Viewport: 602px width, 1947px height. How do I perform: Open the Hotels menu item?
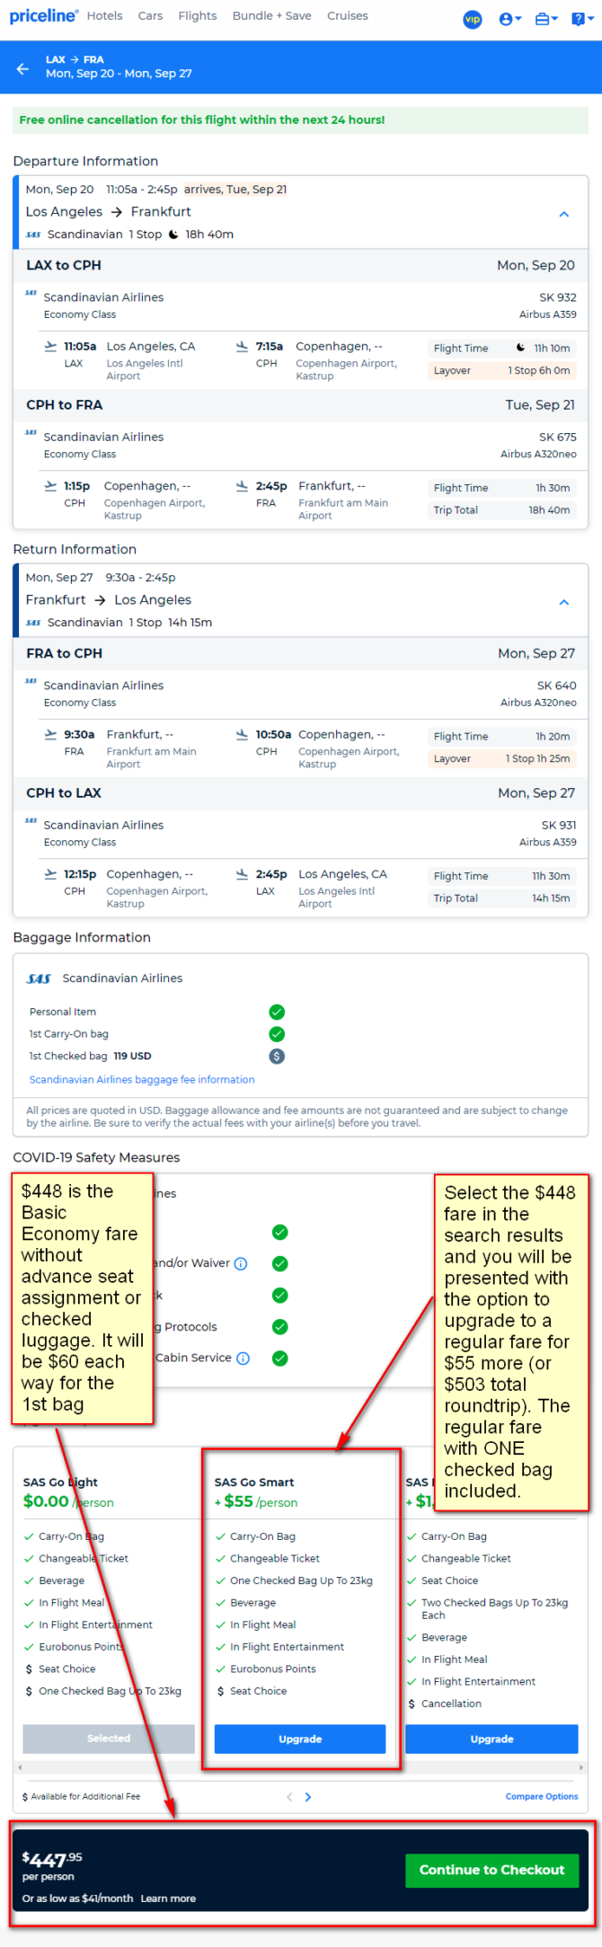(104, 15)
